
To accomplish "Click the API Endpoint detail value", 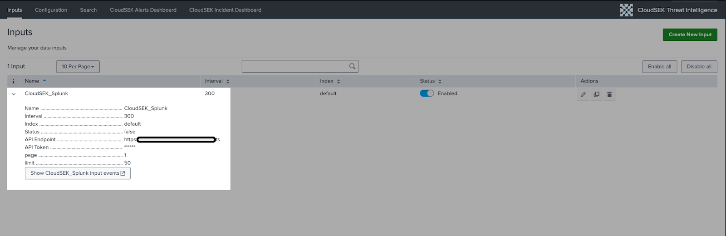I will 172,139.
